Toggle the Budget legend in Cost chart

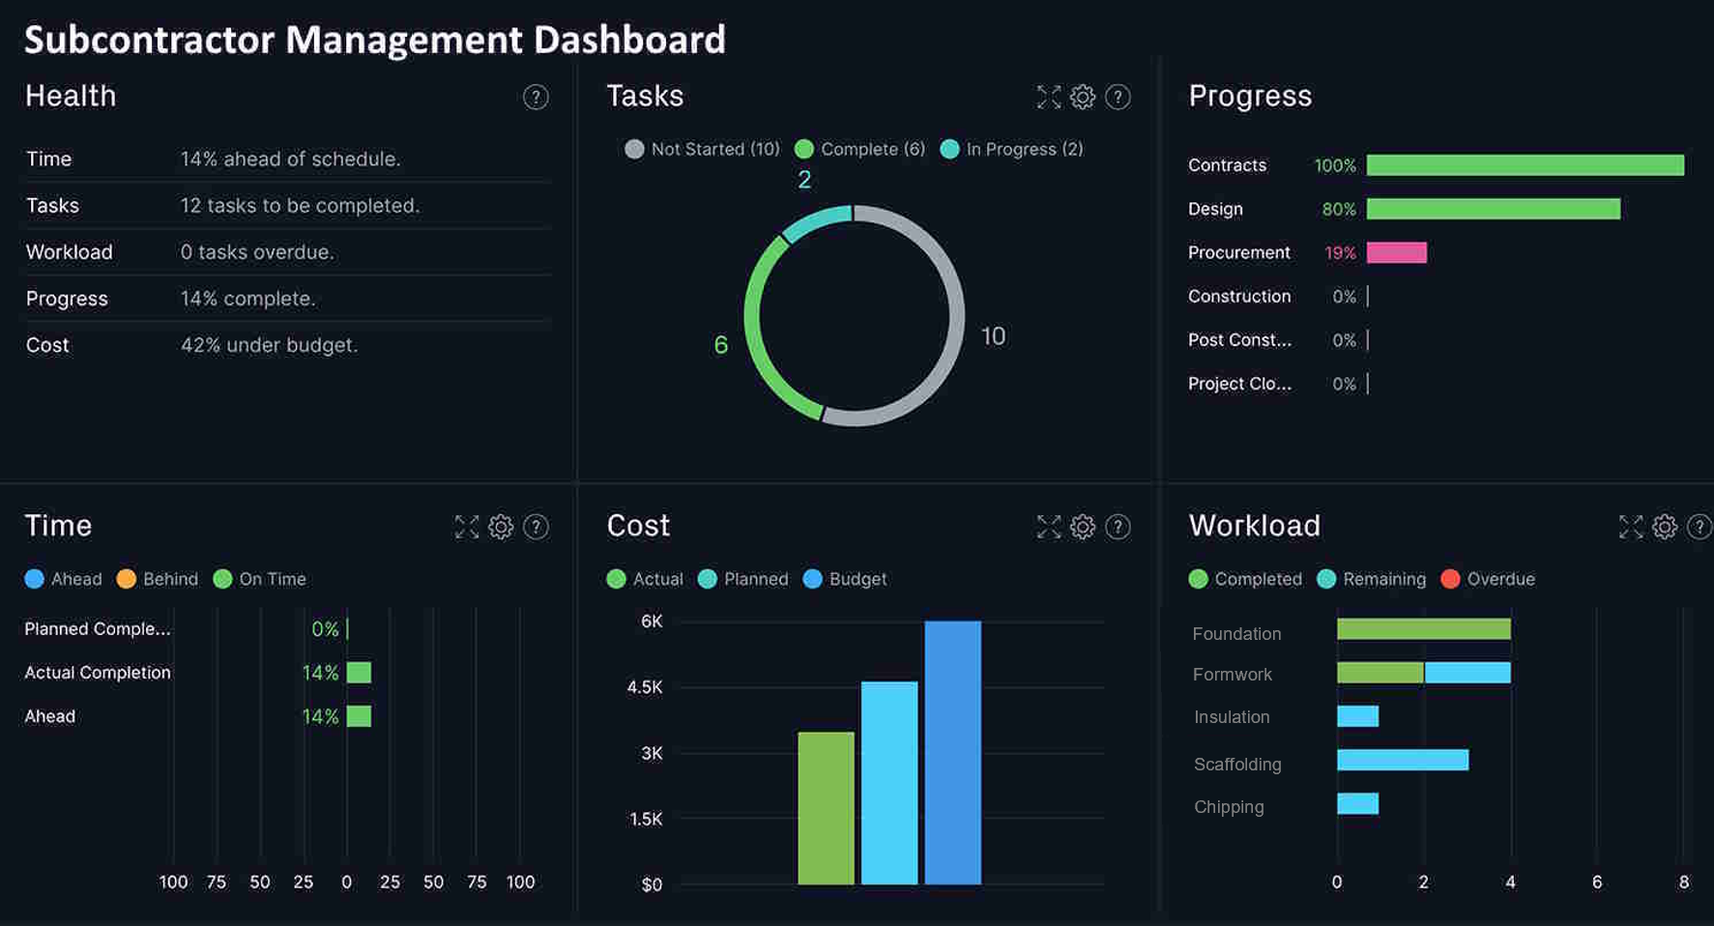point(845,579)
